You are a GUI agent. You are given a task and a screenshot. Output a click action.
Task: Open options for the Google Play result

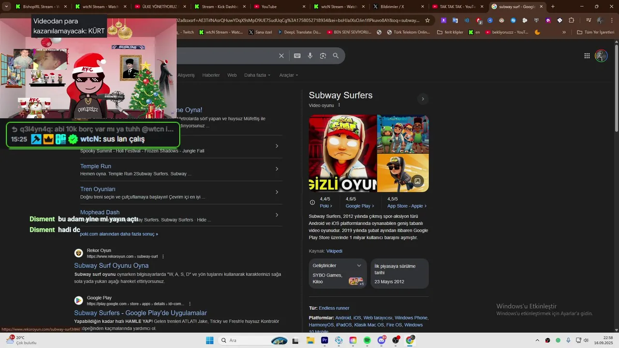(190, 304)
